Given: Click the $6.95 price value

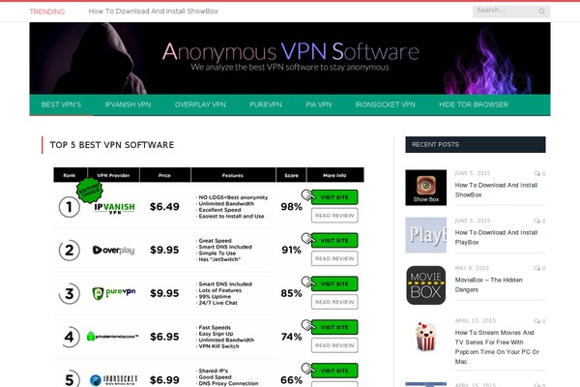Looking at the screenshot, I should tap(164, 337).
